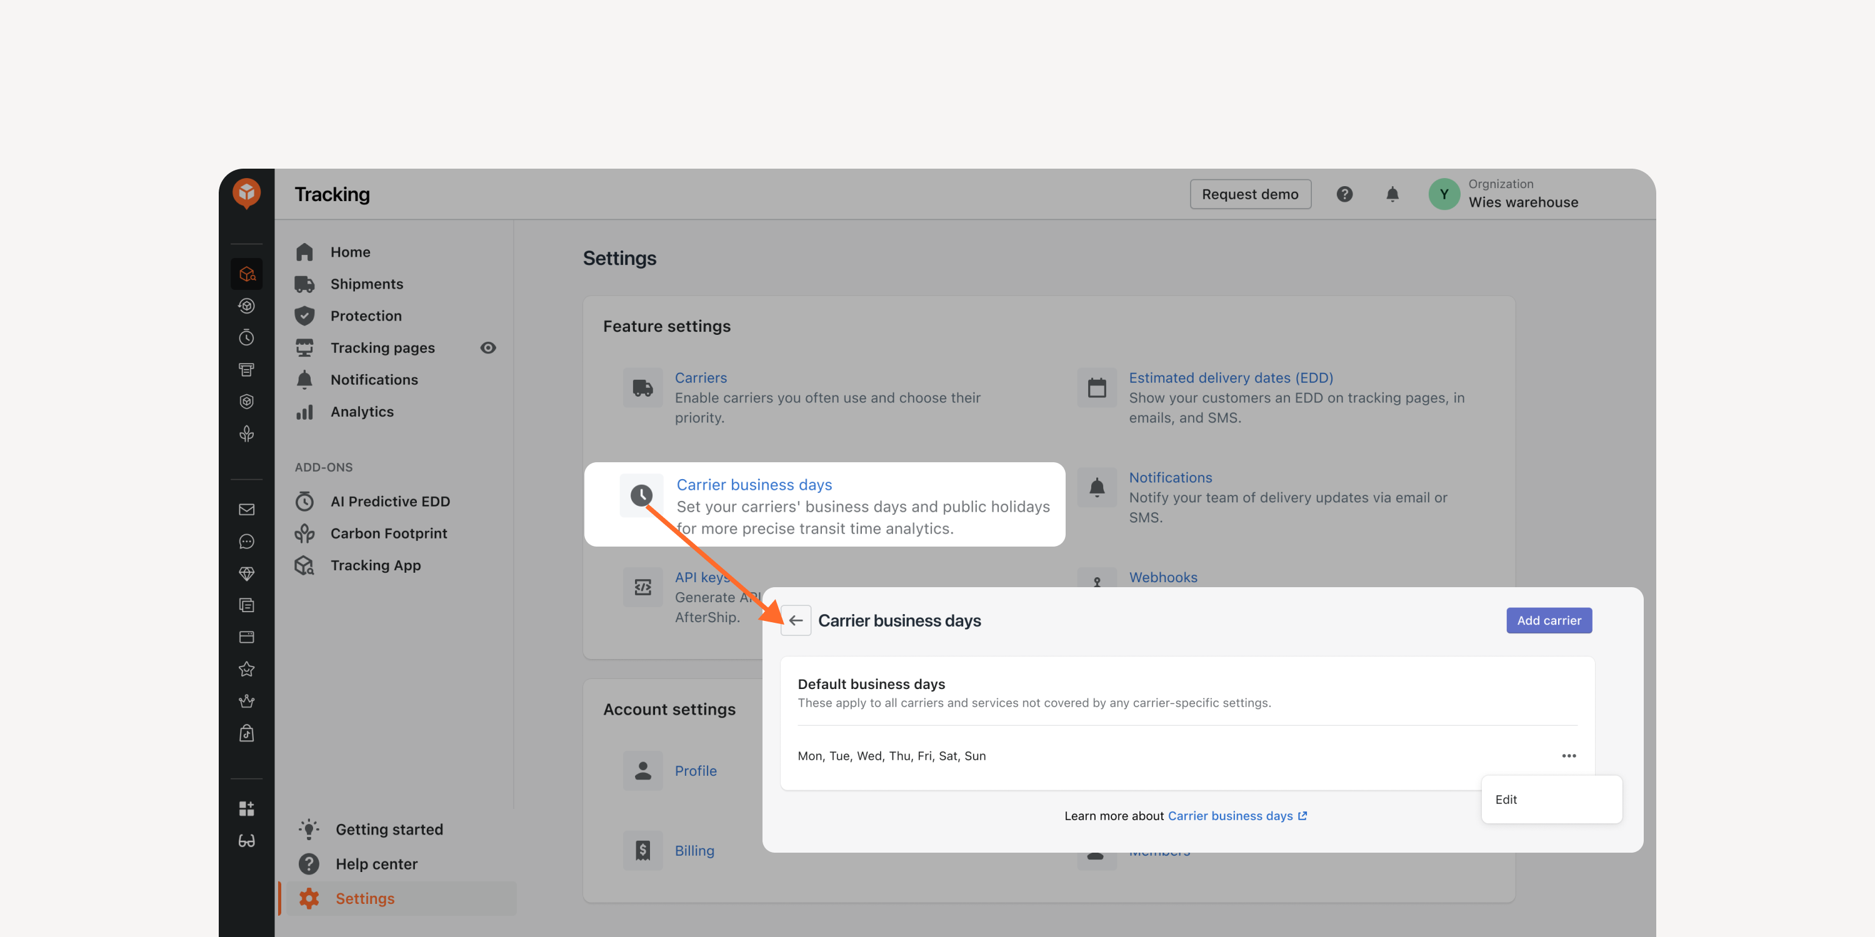This screenshot has height=937, width=1875.
Task: Click the Billing receipt icon
Action: click(642, 850)
